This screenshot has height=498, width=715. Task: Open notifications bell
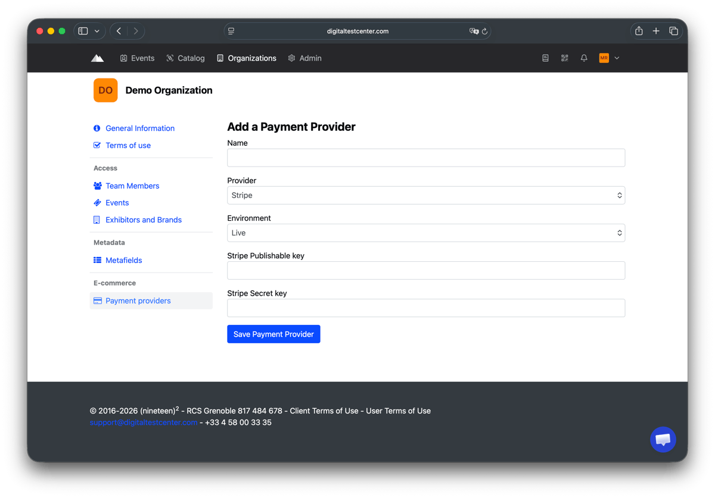pyautogui.click(x=584, y=58)
